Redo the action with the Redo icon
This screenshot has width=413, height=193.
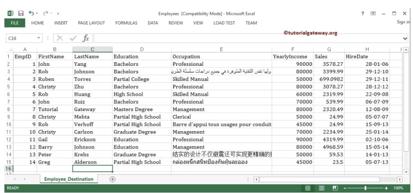point(46,13)
